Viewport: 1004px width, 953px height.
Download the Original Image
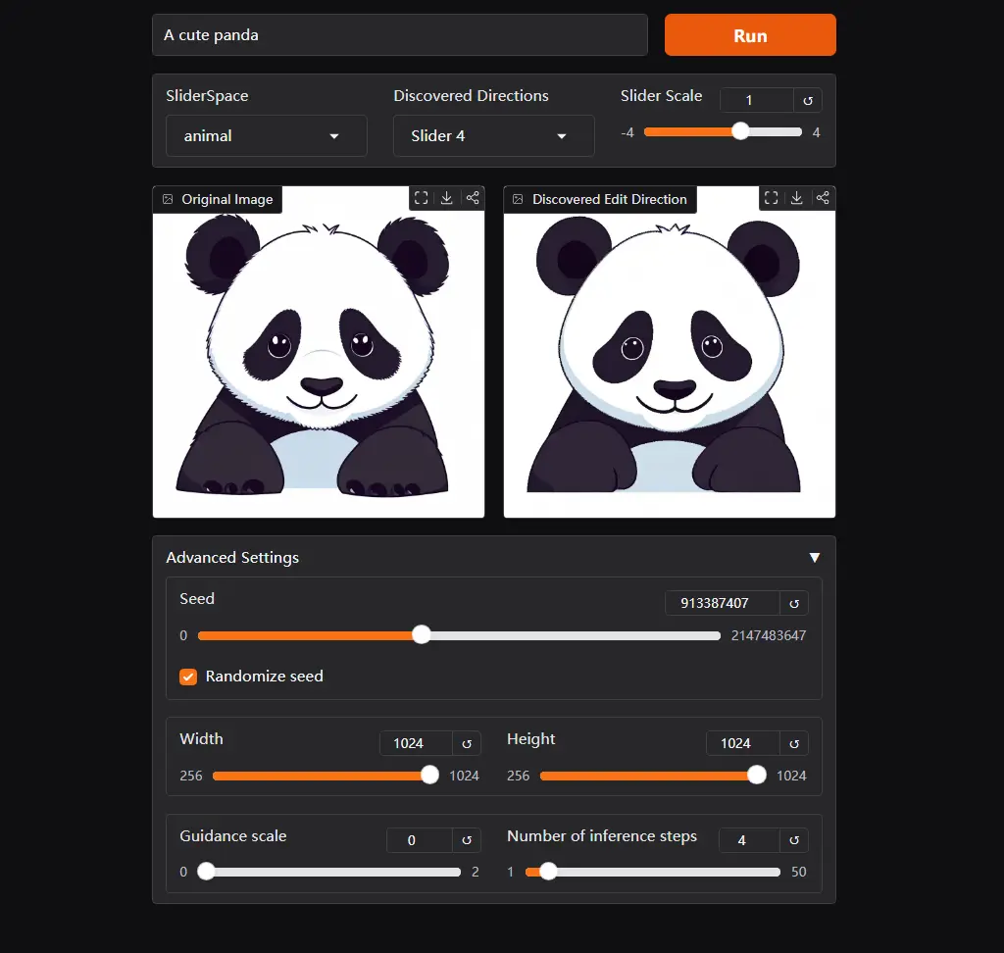(447, 198)
